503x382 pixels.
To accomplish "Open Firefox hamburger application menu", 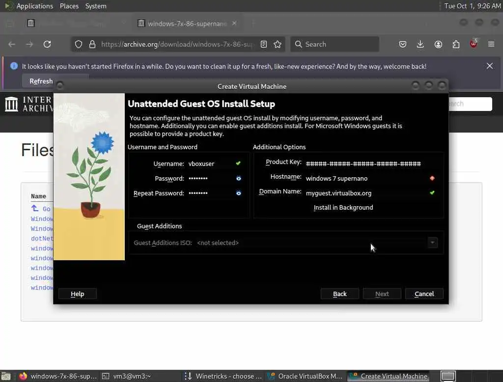I will pyautogui.click(x=491, y=44).
